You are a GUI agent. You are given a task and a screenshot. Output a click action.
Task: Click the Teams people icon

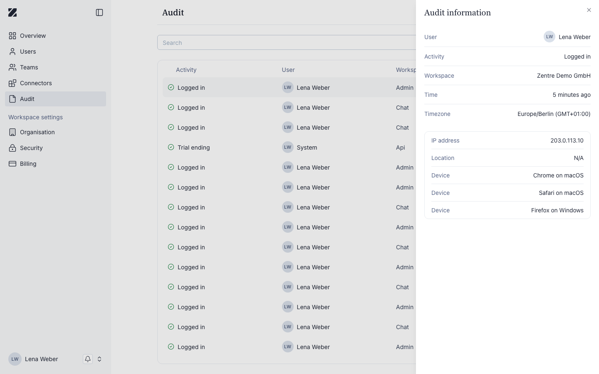12,67
